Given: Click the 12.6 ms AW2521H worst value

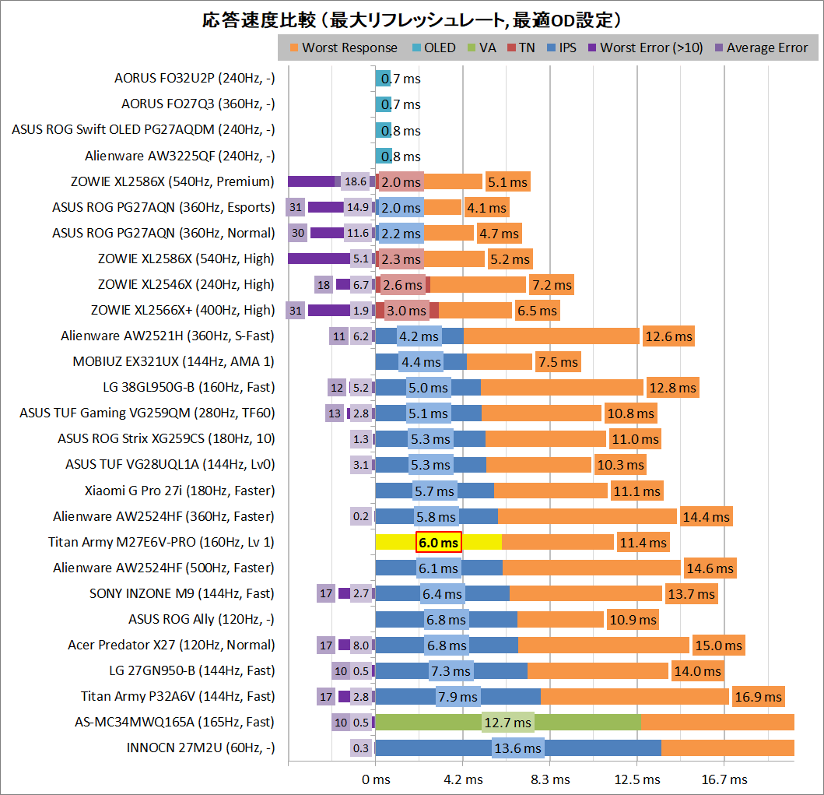Looking at the screenshot, I should pyautogui.click(x=668, y=336).
